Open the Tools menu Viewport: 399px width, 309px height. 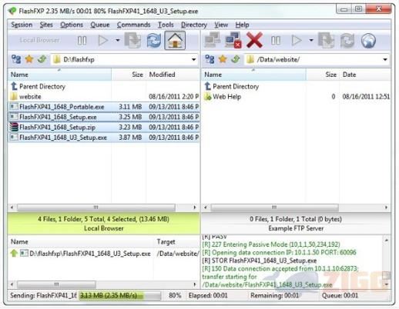(166, 25)
